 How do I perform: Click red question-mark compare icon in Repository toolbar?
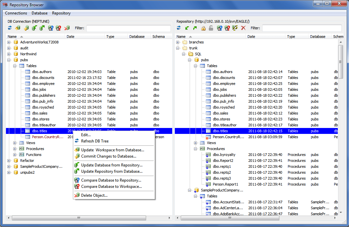227,28
